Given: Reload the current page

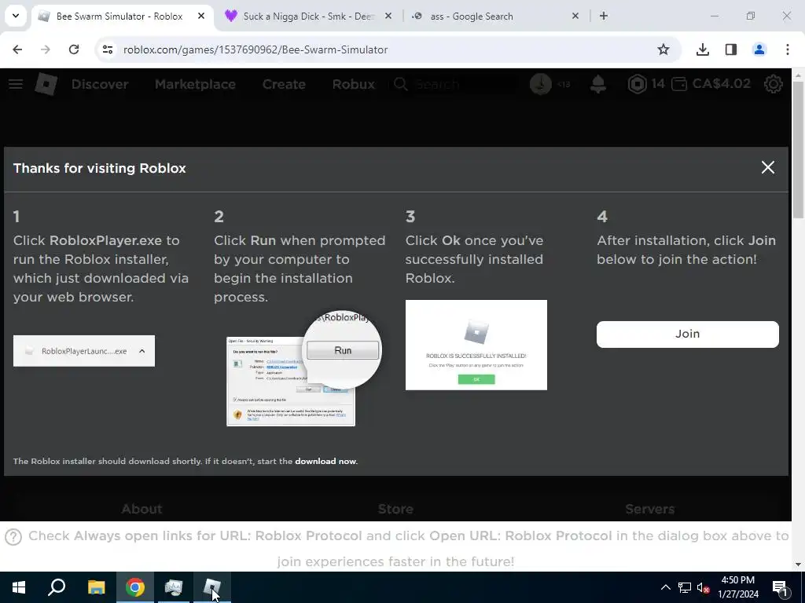Looking at the screenshot, I should (74, 49).
